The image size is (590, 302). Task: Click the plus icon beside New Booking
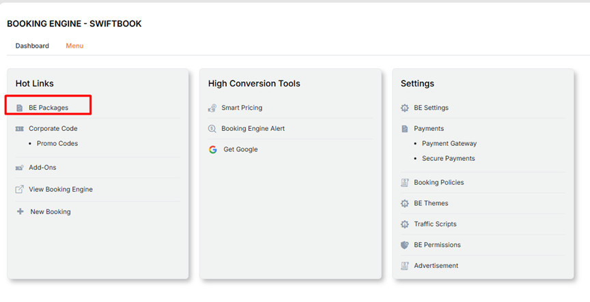[20, 212]
